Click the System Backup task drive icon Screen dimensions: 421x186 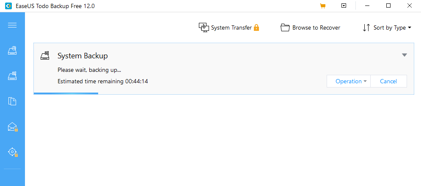pyautogui.click(x=45, y=55)
